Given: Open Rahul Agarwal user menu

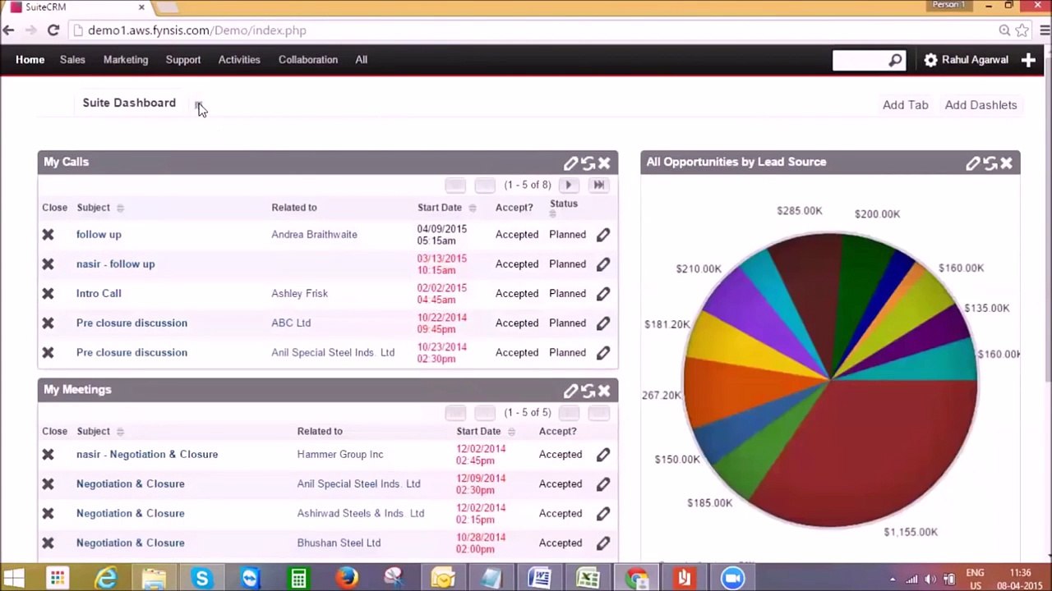Looking at the screenshot, I should (966, 60).
